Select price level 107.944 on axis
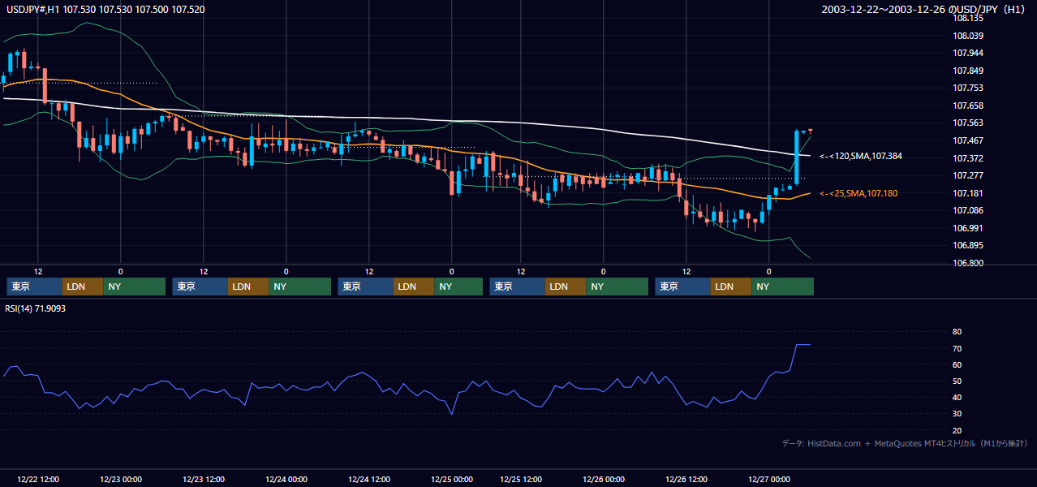Viewport: 1037px width, 487px height. point(969,53)
